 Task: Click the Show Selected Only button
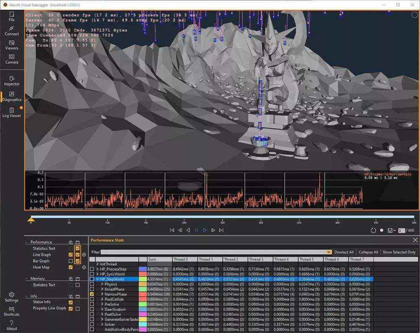pos(399,252)
